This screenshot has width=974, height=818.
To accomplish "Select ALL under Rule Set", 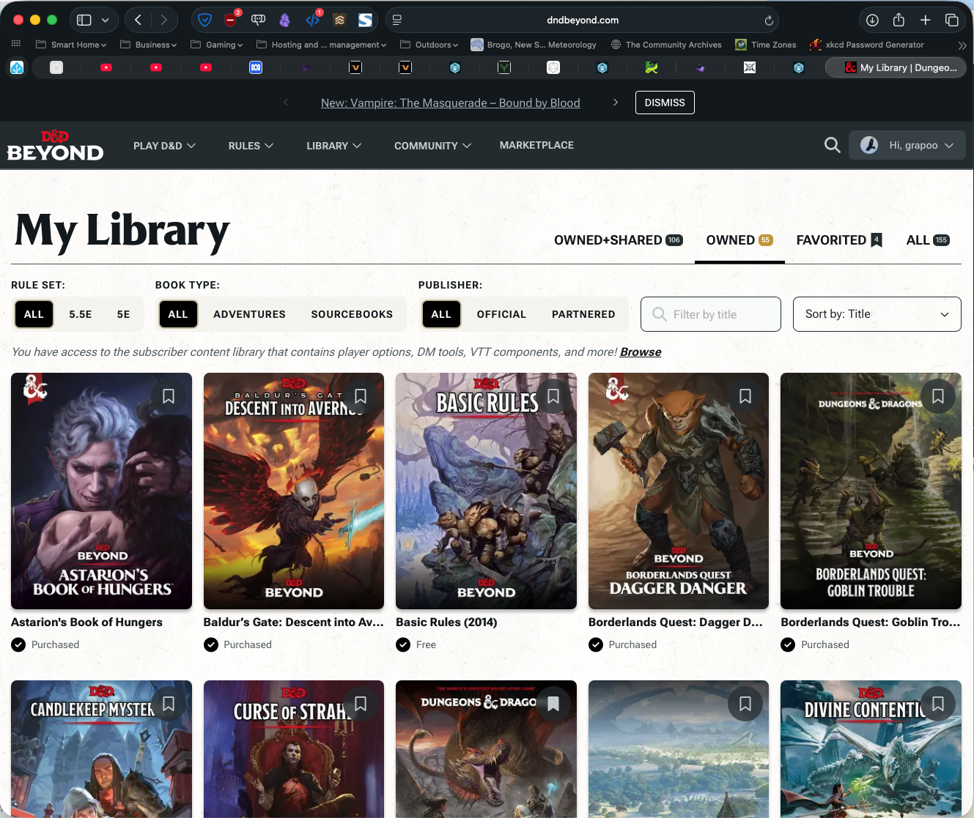I will click(34, 314).
